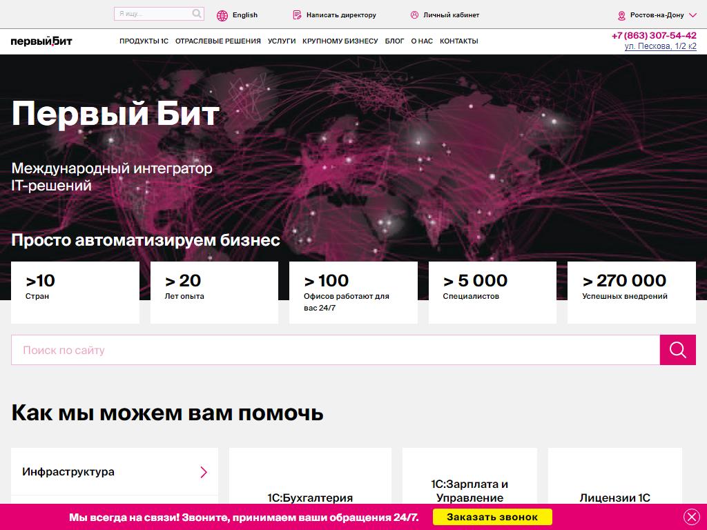The image size is (707, 530).
Task: Open the Продукты 1С menu
Action: point(144,41)
